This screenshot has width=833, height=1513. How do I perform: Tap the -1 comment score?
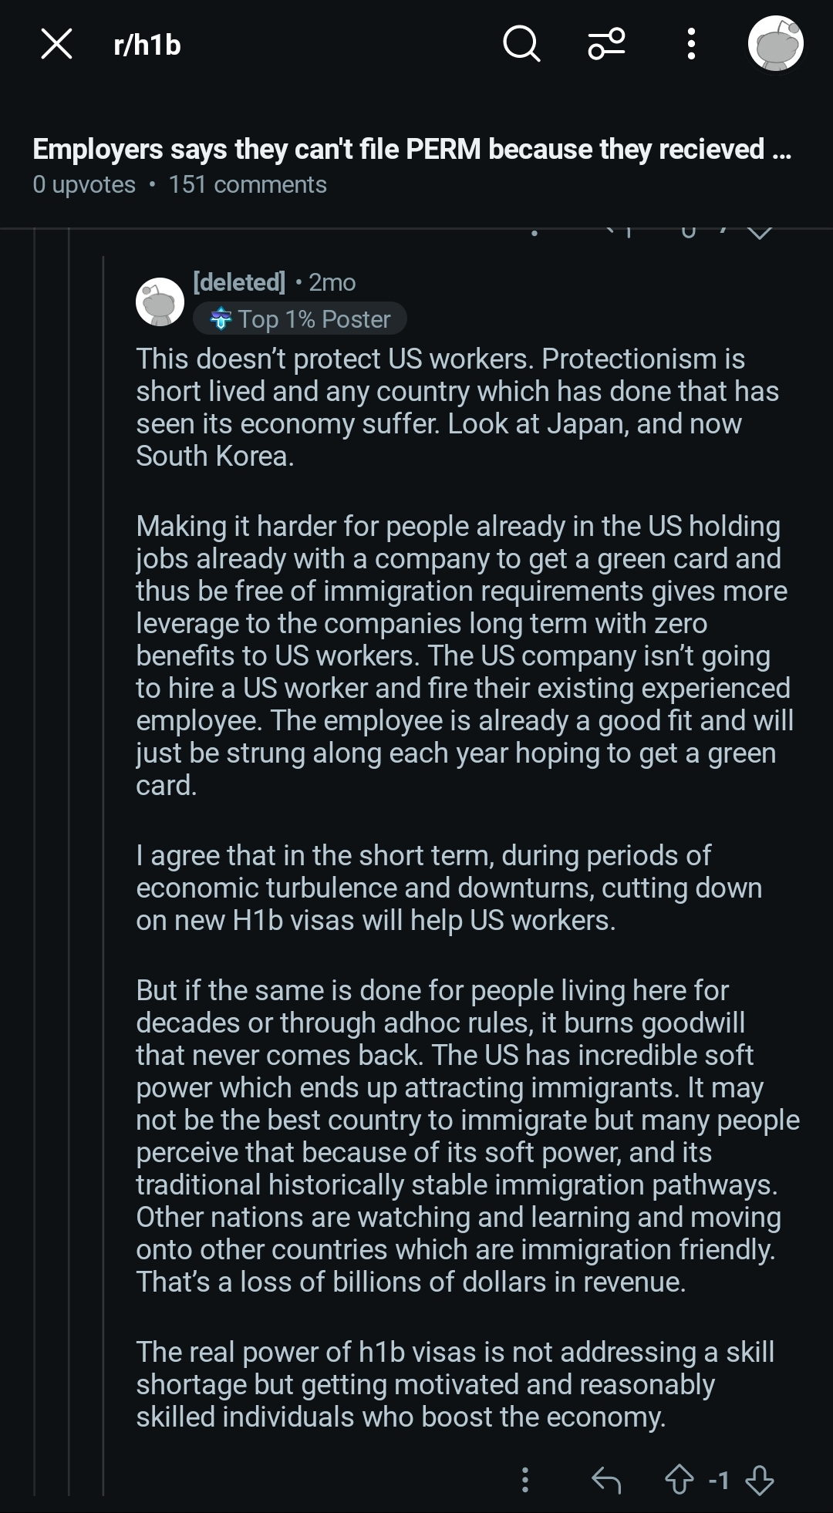(x=719, y=1479)
